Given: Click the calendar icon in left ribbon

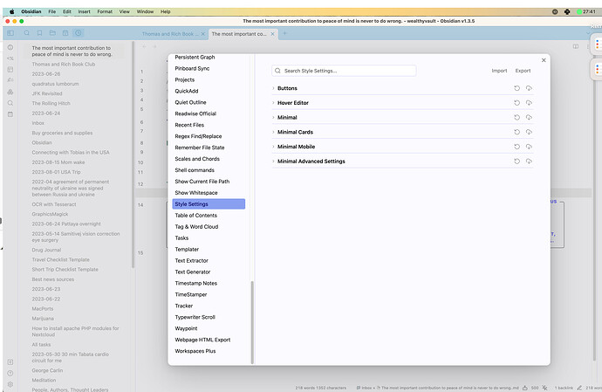Looking at the screenshot, I should pos(10,114).
